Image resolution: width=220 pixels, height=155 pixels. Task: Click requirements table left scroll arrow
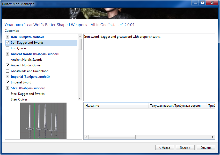pyautogui.click(x=86, y=137)
